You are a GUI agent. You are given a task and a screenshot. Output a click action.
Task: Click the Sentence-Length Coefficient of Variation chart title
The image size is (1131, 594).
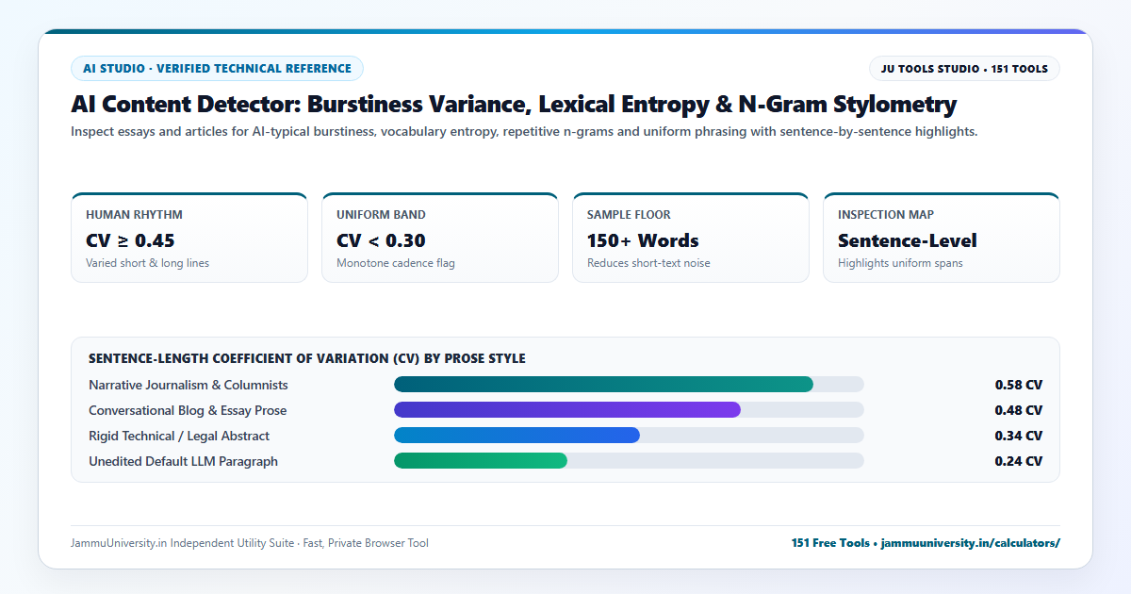307,359
